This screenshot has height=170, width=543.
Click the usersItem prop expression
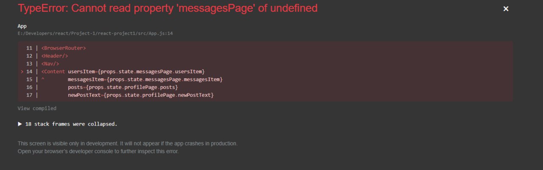tap(136, 71)
